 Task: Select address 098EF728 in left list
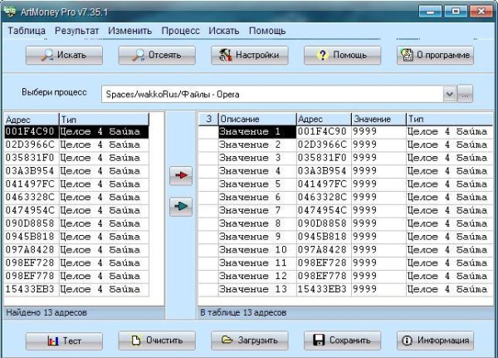click(30, 263)
